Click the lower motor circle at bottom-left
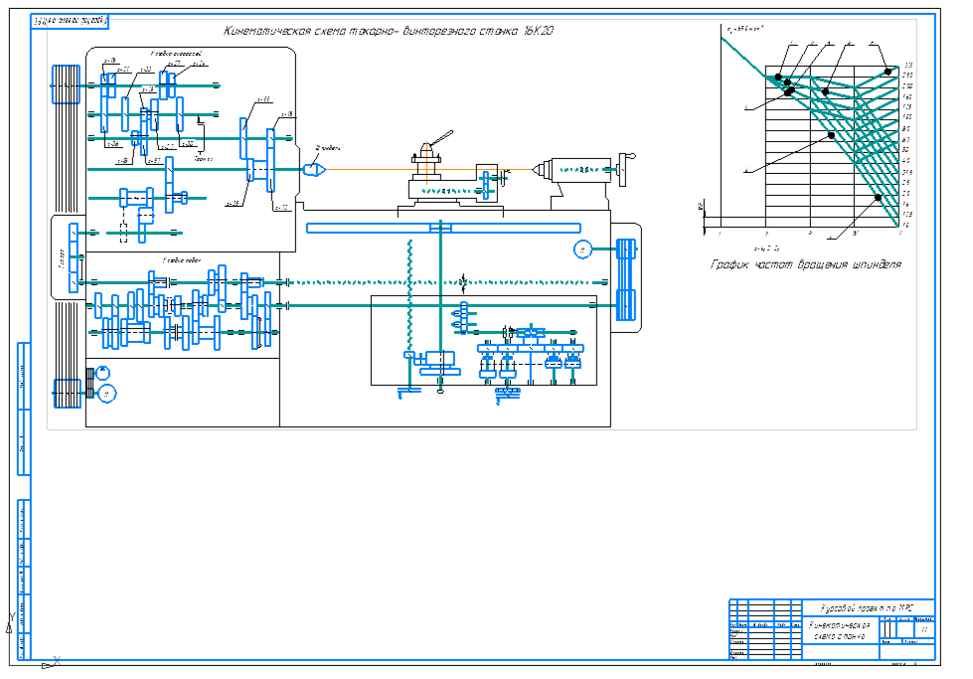This screenshot has width=973, height=679. coord(104,395)
